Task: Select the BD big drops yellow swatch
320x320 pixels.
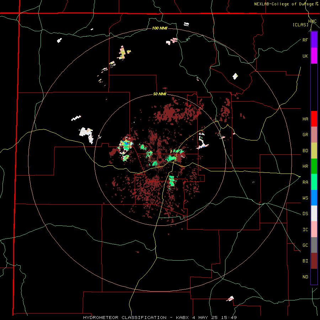Action: click(314, 151)
